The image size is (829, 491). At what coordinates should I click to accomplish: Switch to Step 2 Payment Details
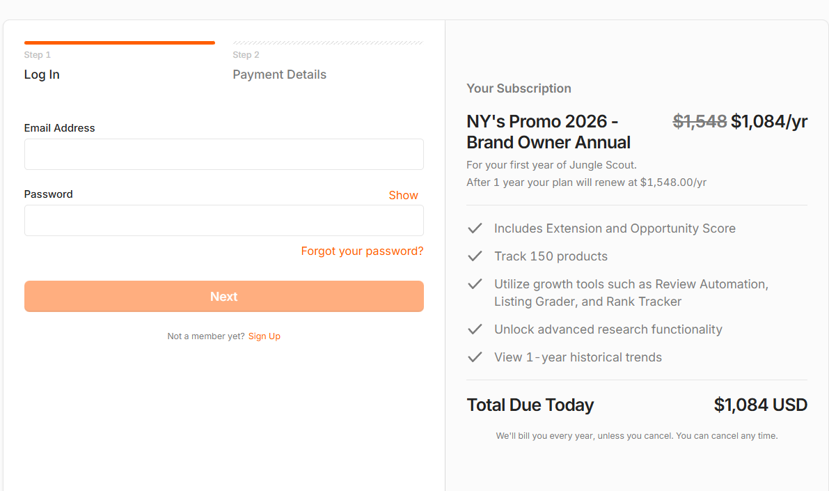(279, 75)
